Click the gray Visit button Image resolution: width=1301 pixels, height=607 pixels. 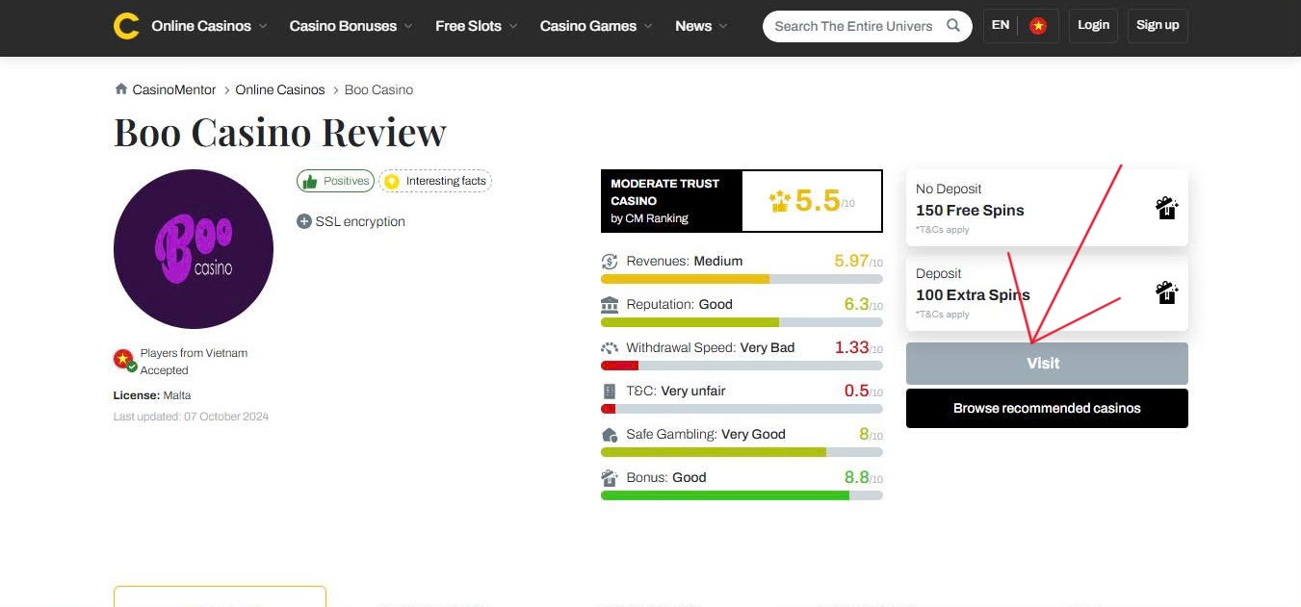pyautogui.click(x=1047, y=364)
